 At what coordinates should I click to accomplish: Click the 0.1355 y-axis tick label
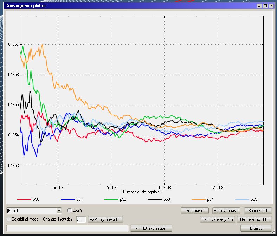tap(13, 105)
